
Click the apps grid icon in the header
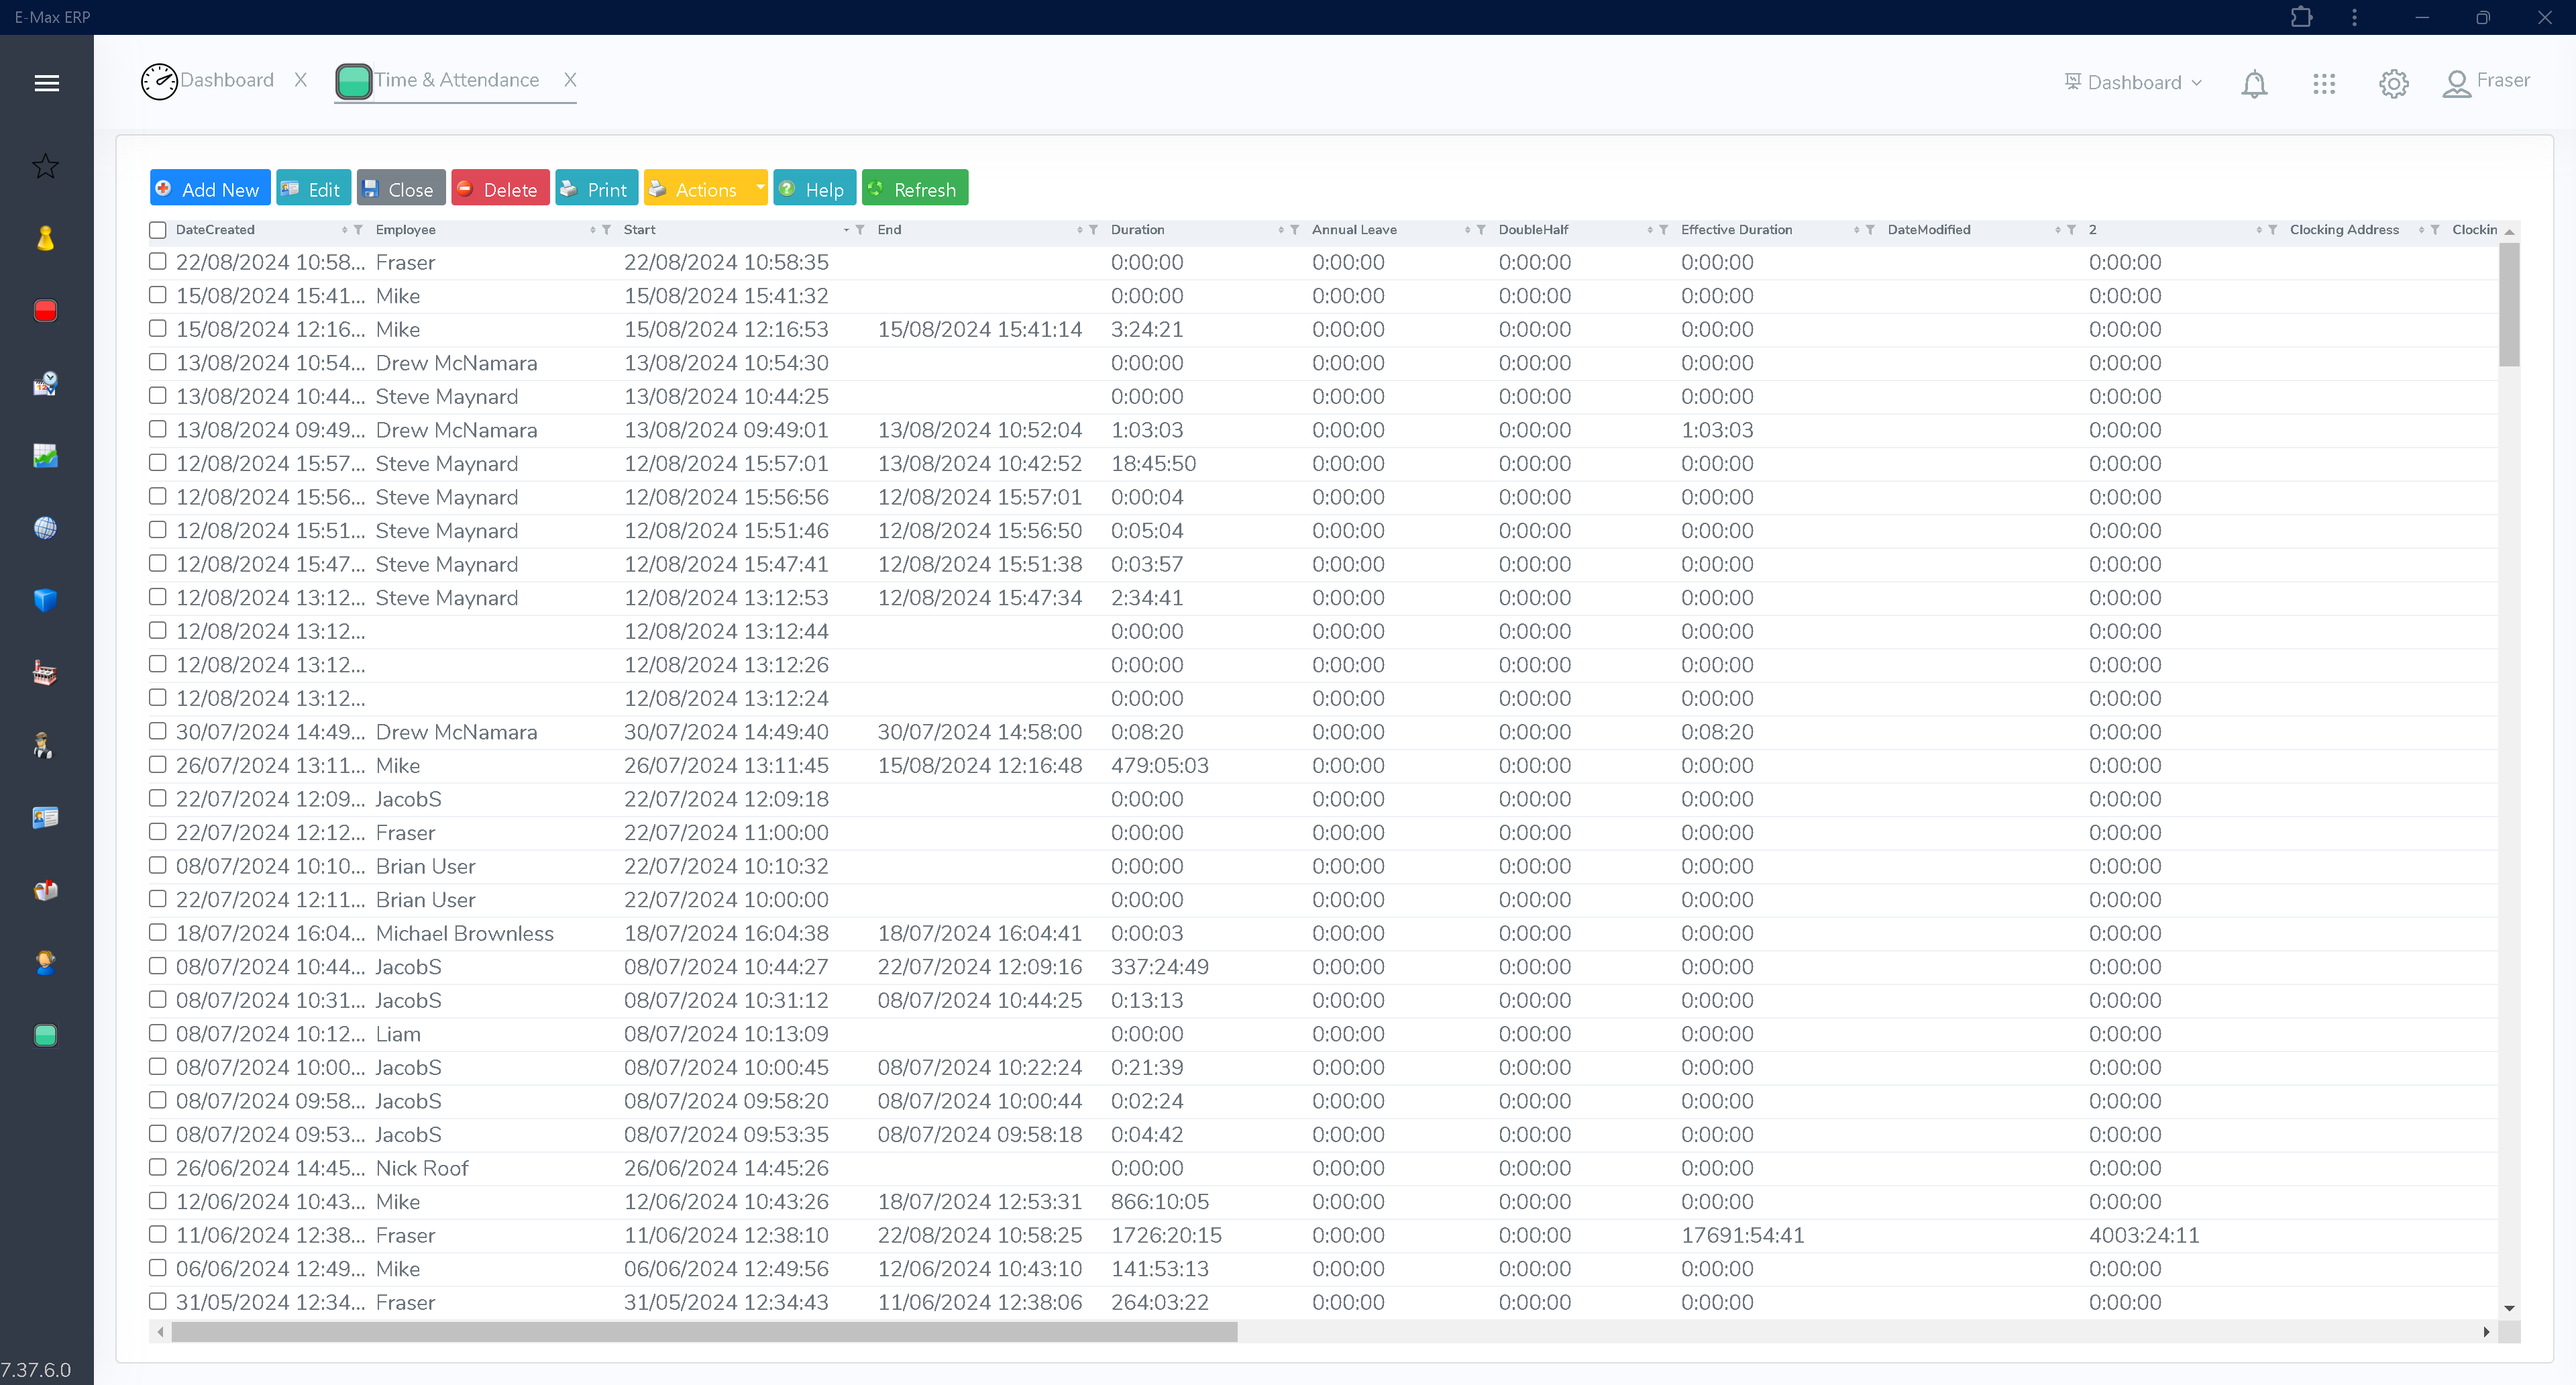tap(2324, 83)
